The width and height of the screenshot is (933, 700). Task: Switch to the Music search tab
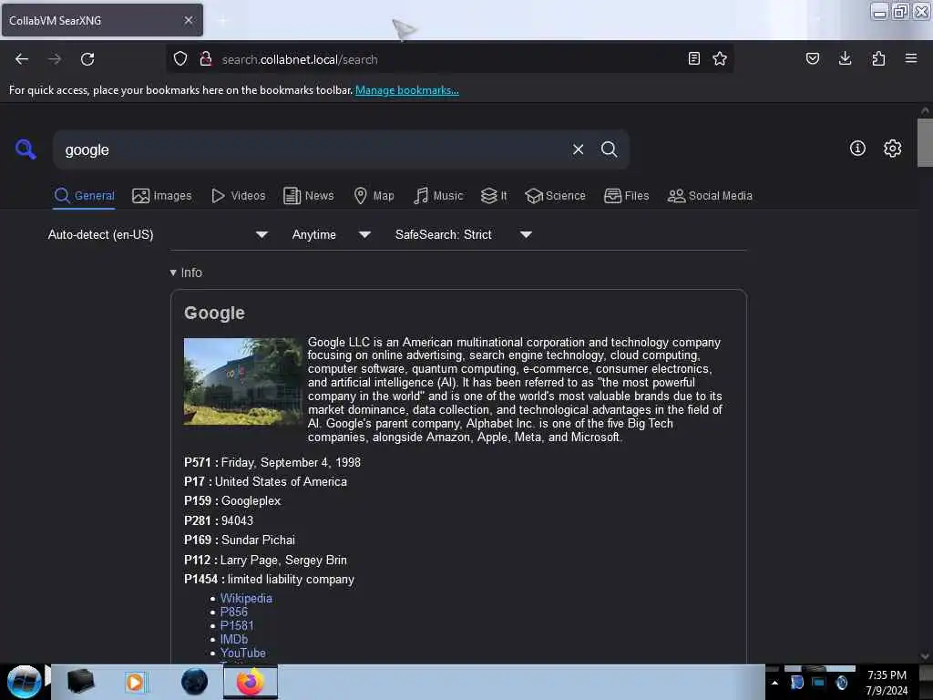(438, 196)
